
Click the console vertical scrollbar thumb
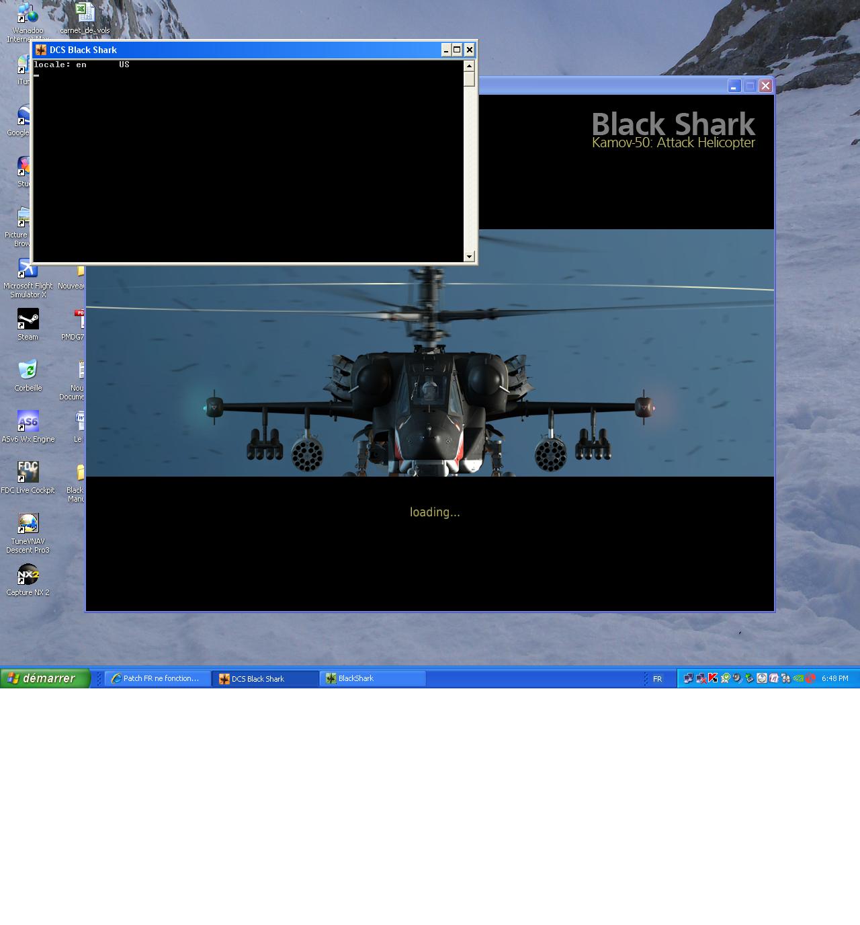[x=469, y=79]
